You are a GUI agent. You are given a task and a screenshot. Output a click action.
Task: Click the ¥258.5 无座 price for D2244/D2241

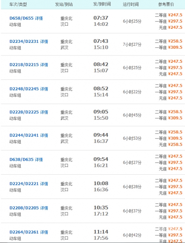coord(175,144)
